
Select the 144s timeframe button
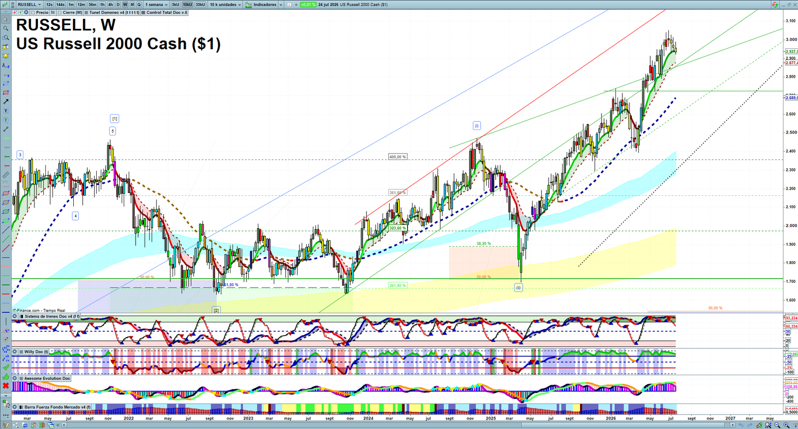coord(60,4)
